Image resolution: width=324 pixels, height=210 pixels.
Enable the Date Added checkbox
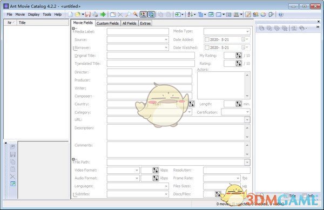(x=207, y=39)
